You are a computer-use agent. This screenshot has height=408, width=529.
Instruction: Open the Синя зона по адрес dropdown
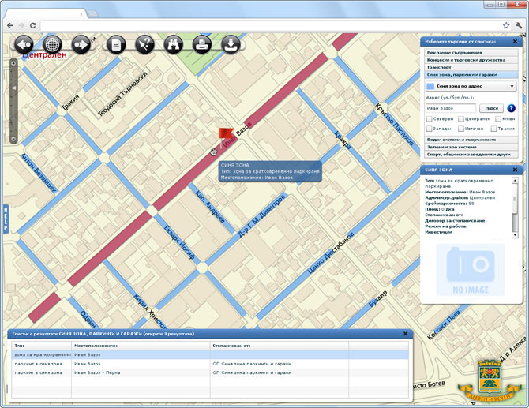tap(471, 86)
